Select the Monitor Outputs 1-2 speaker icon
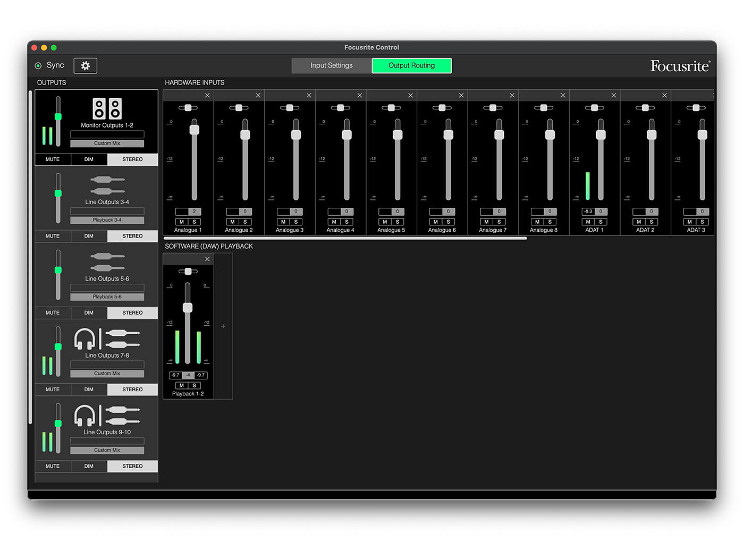Screen dimensions: 744x558 pos(107,108)
